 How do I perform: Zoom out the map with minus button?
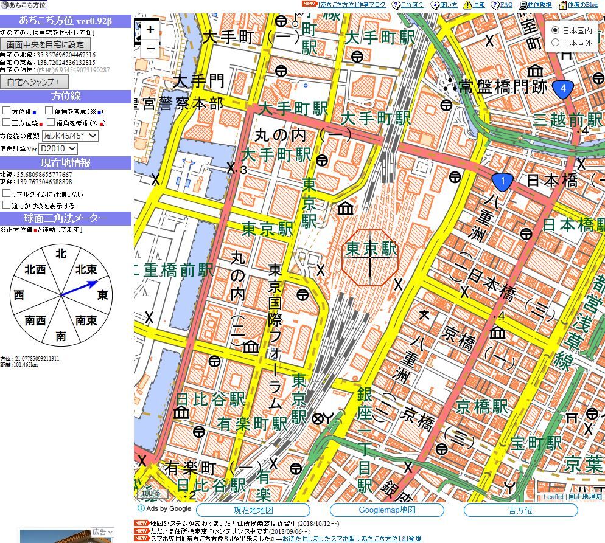pyautogui.click(x=150, y=49)
